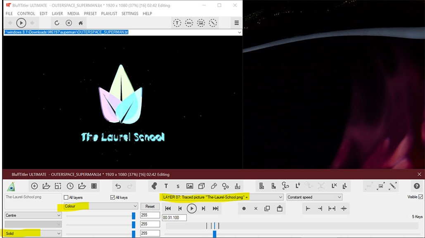The image size is (425, 238).
Task: Jump to the end of the show
Action: pos(216,208)
